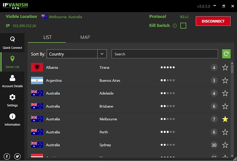Switch to the MAP tab
Viewport: 237px width, 161px height.
click(85, 37)
